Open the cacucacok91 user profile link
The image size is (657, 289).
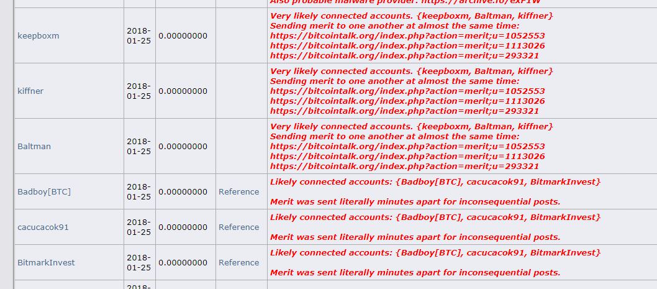[43, 227]
